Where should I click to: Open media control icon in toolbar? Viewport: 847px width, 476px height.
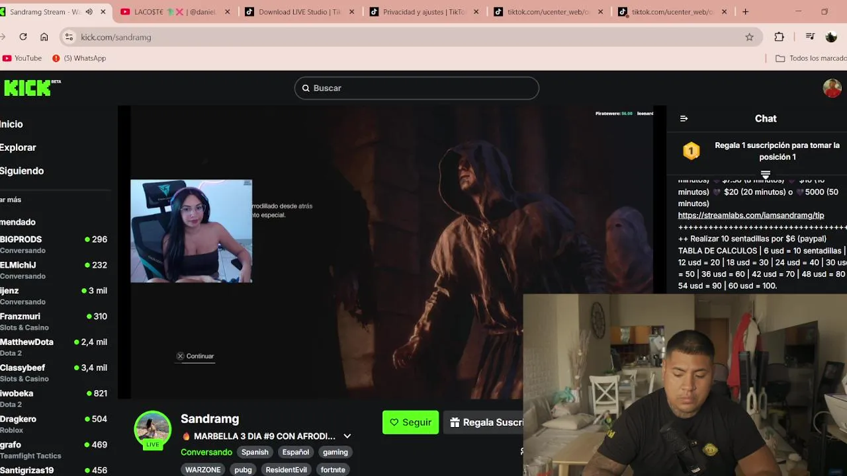coord(810,37)
